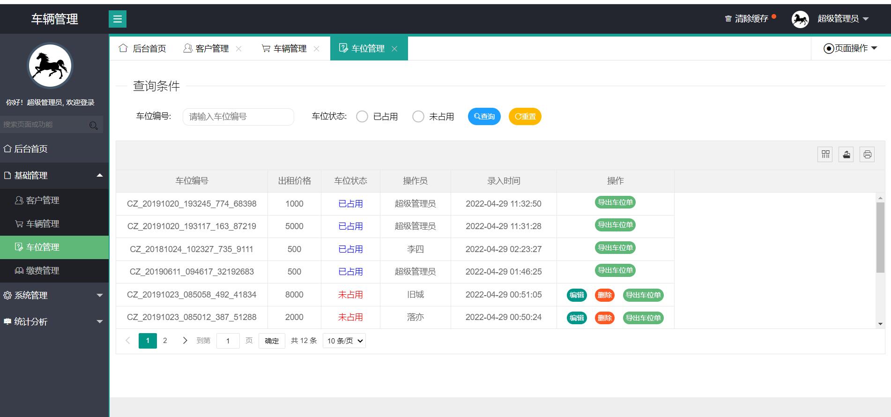This screenshot has height=417, width=891.
Task: Click 导出车位单 for CZ_20181024_102327_735_9111
Action: 615,248
